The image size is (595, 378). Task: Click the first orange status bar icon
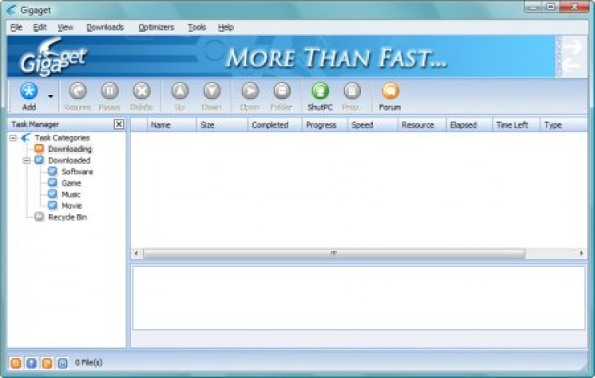(x=16, y=363)
